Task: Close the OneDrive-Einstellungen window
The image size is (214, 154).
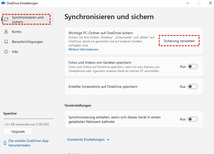Action: [x=210, y=3]
